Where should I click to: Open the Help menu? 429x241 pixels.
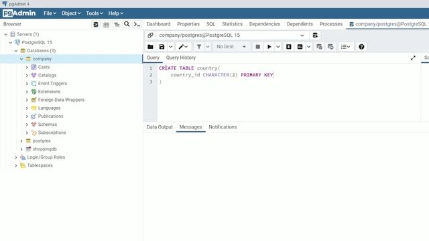coord(116,13)
